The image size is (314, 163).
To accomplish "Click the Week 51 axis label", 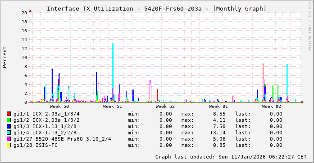I will click(112, 107).
